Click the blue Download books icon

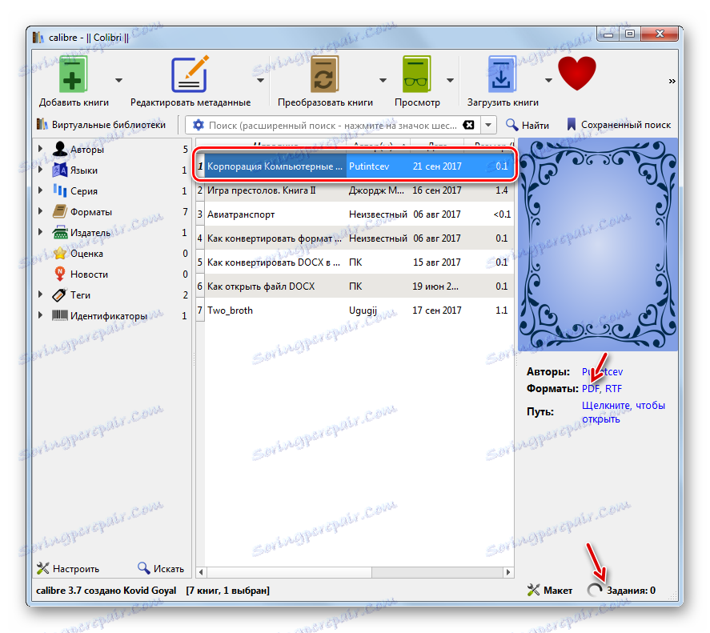pos(502,74)
